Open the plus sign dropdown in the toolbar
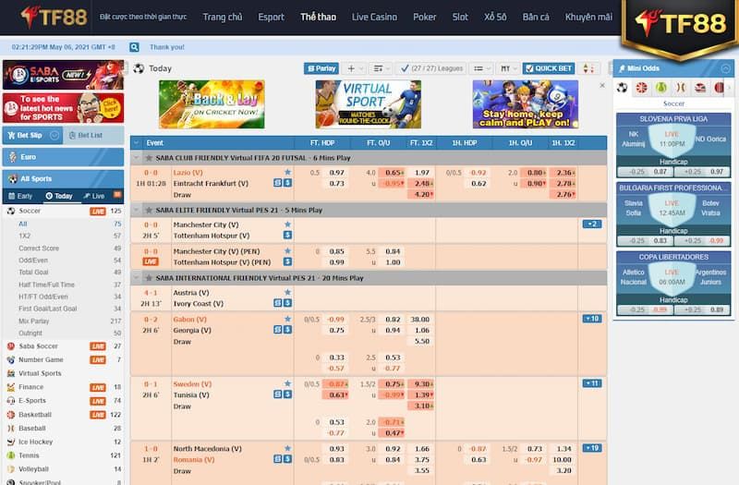The width and height of the screenshot is (739, 485). [354, 68]
